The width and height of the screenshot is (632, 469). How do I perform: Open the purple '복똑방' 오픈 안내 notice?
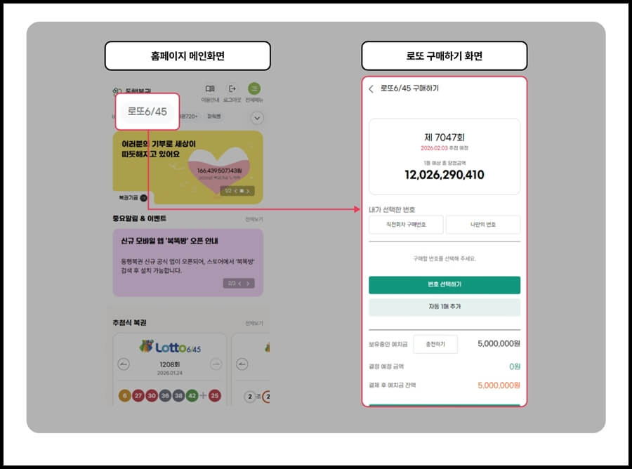tap(187, 263)
